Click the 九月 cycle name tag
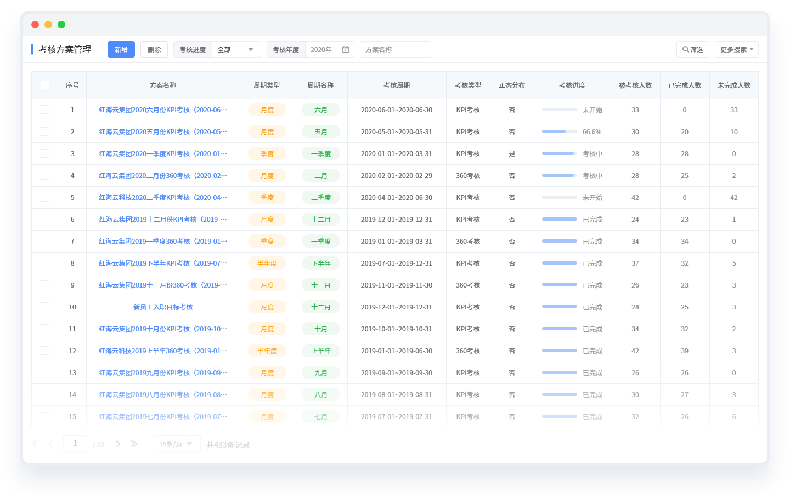This screenshot has height=493, width=790. click(321, 372)
